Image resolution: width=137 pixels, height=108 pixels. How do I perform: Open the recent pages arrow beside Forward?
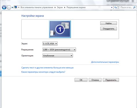pos(12,7)
